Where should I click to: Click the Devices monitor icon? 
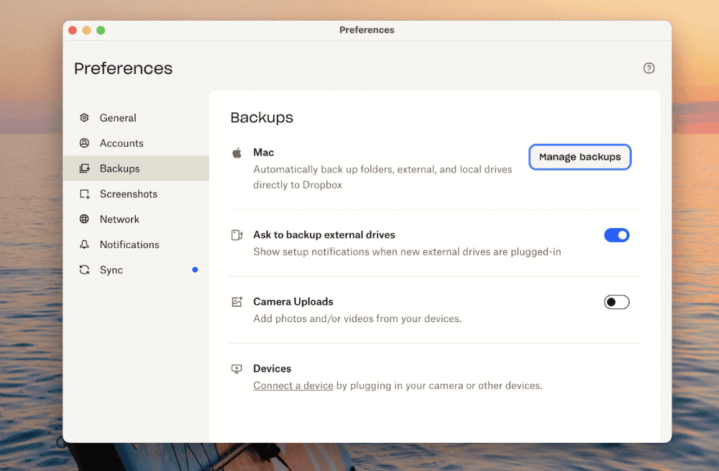pyautogui.click(x=237, y=369)
